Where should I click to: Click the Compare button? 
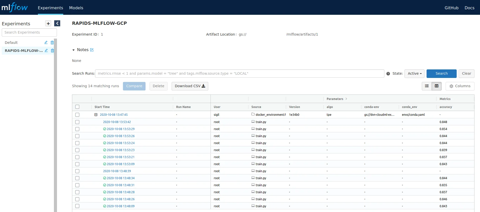pyautogui.click(x=134, y=86)
